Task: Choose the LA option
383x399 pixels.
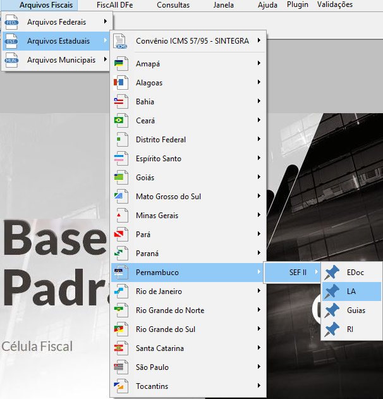Action: pos(352,292)
